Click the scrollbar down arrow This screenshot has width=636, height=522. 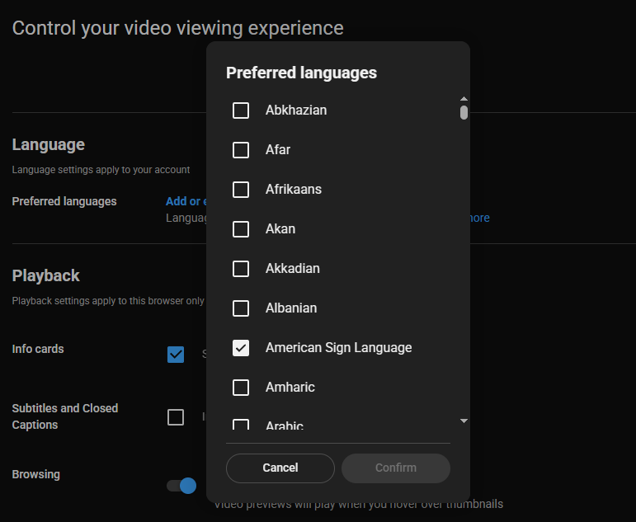(464, 421)
